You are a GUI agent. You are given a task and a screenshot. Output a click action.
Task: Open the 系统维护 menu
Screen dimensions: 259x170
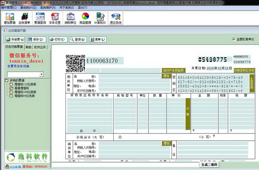click(x=48, y=8)
